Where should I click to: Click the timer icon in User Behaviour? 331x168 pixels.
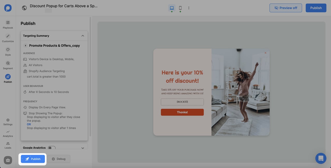click(x=25, y=92)
